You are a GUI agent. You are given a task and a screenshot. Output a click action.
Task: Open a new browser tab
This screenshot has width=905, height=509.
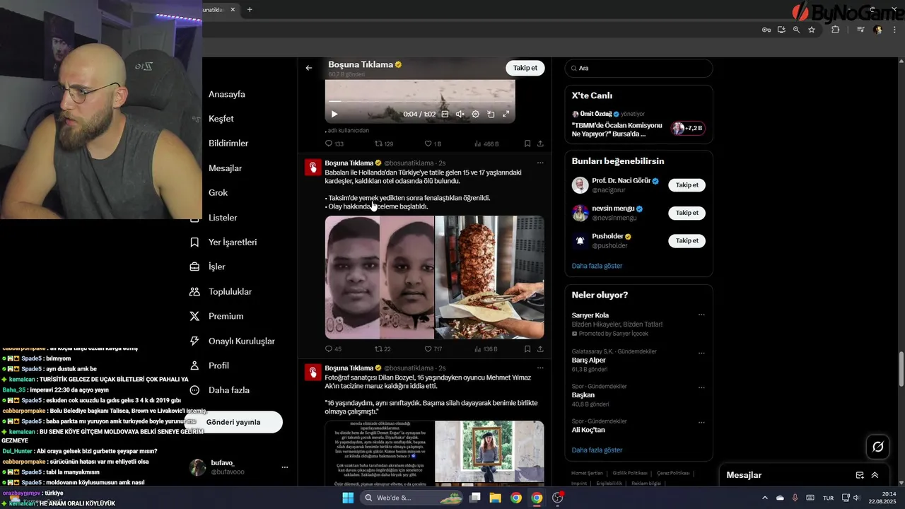(250, 10)
